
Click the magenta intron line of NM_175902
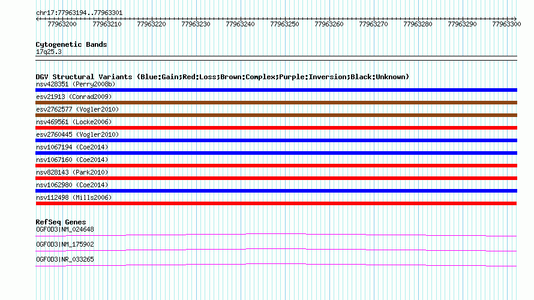click(x=276, y=250)
